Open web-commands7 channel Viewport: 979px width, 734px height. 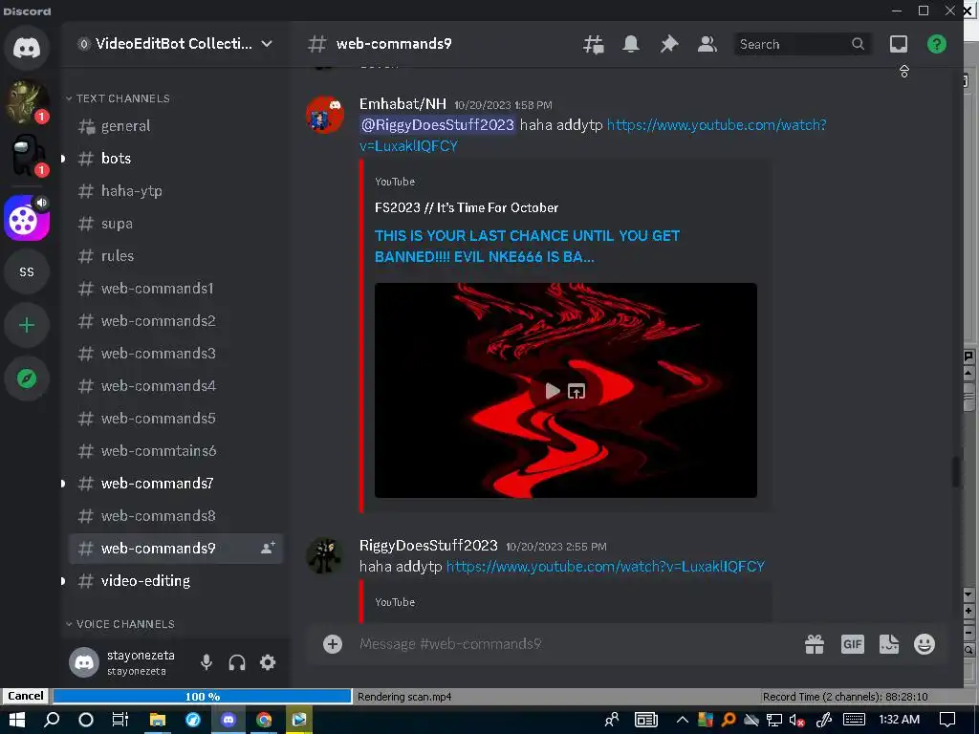click(x=176, y=483)
